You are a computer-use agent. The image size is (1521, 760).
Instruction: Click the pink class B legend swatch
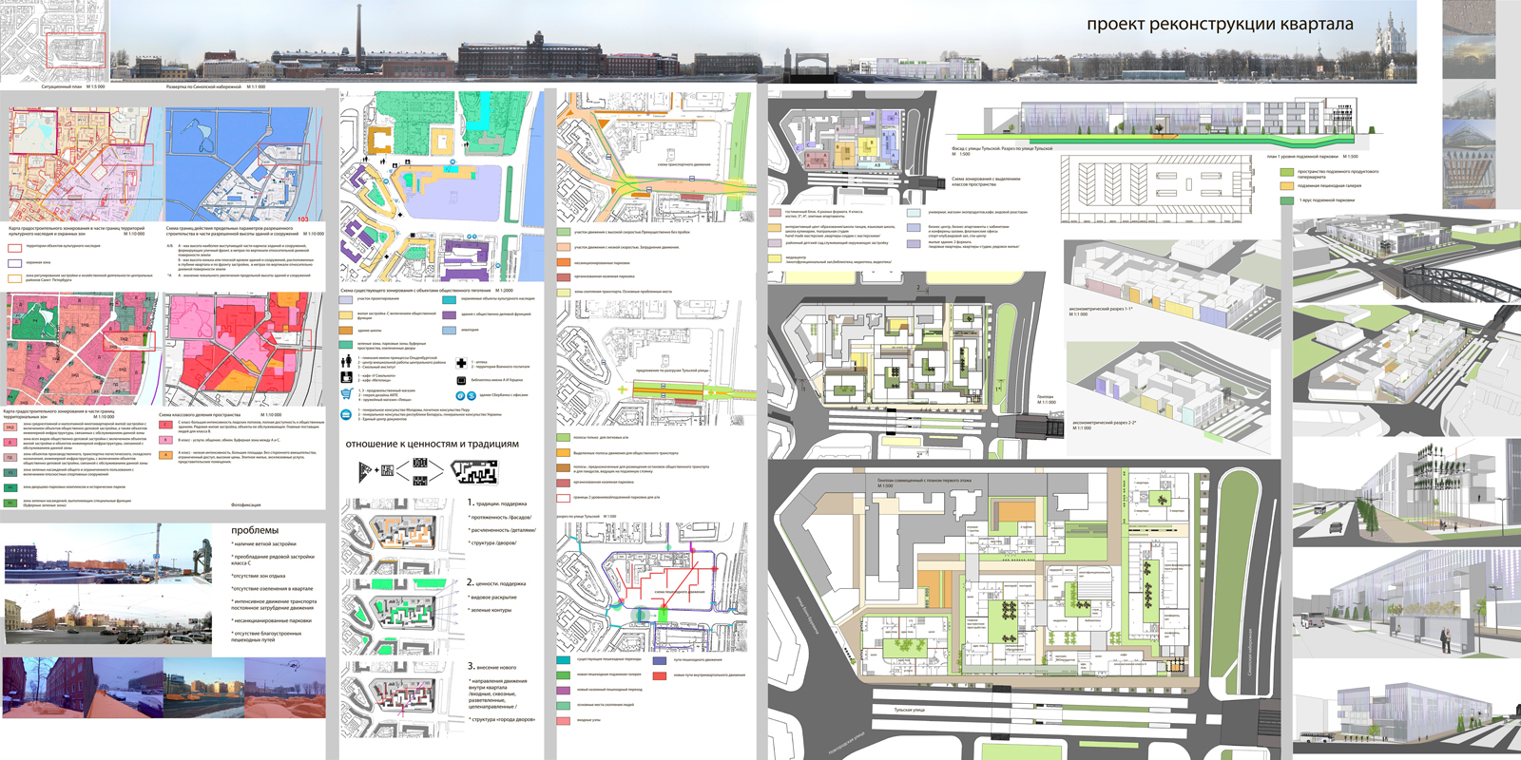tap(164, 440)
